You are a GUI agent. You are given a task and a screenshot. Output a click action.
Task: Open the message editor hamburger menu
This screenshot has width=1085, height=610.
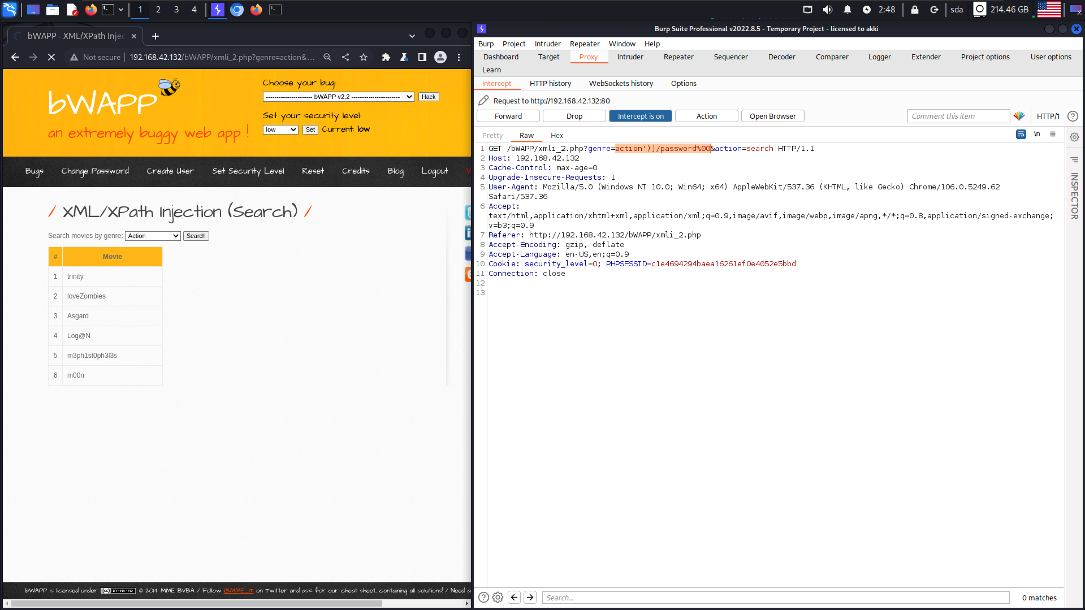[1053, 135]
